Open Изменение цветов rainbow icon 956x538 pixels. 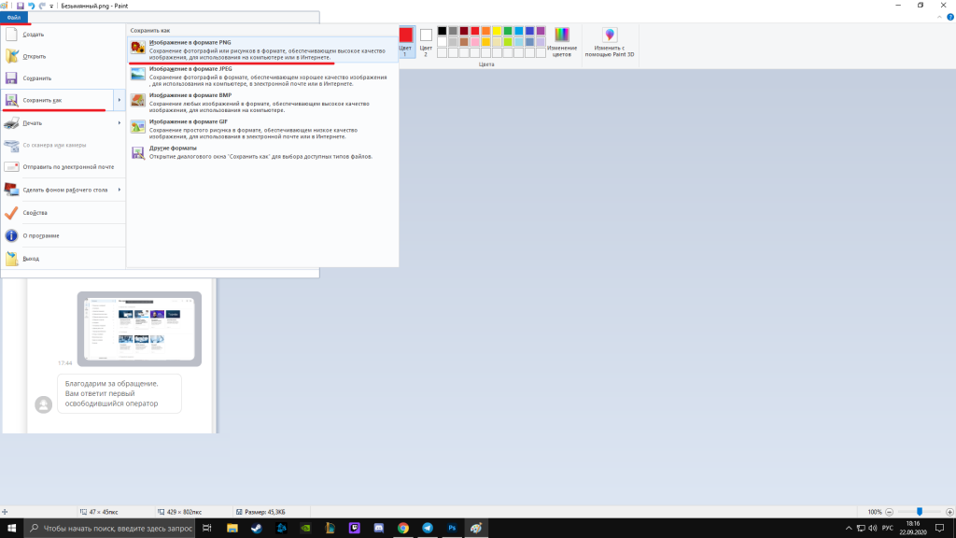click(561, 42)
